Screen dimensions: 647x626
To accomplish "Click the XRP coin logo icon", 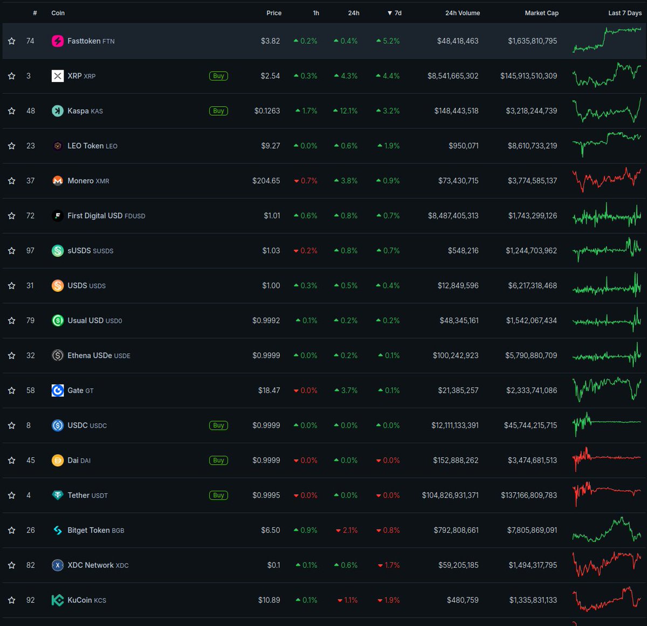I will [x=58, y=76].
